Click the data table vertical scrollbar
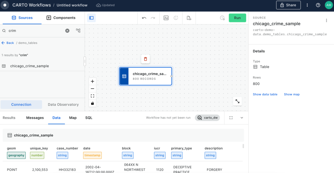 click(x=243, y=146)
